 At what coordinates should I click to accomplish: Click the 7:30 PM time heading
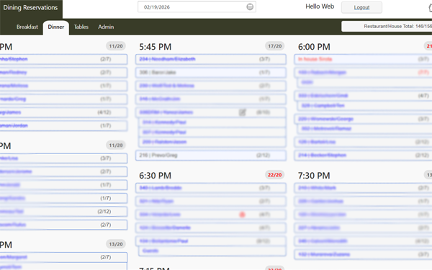[314, 176]
